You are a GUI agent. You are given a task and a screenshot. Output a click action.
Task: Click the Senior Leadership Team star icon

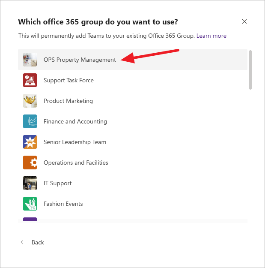(x=30, y=142)
